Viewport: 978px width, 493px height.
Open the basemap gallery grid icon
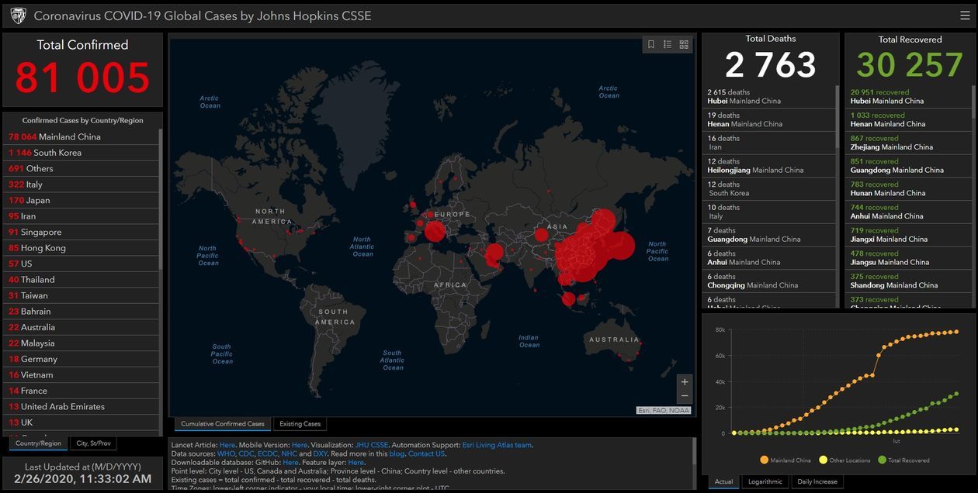click(x=684, y=45)
